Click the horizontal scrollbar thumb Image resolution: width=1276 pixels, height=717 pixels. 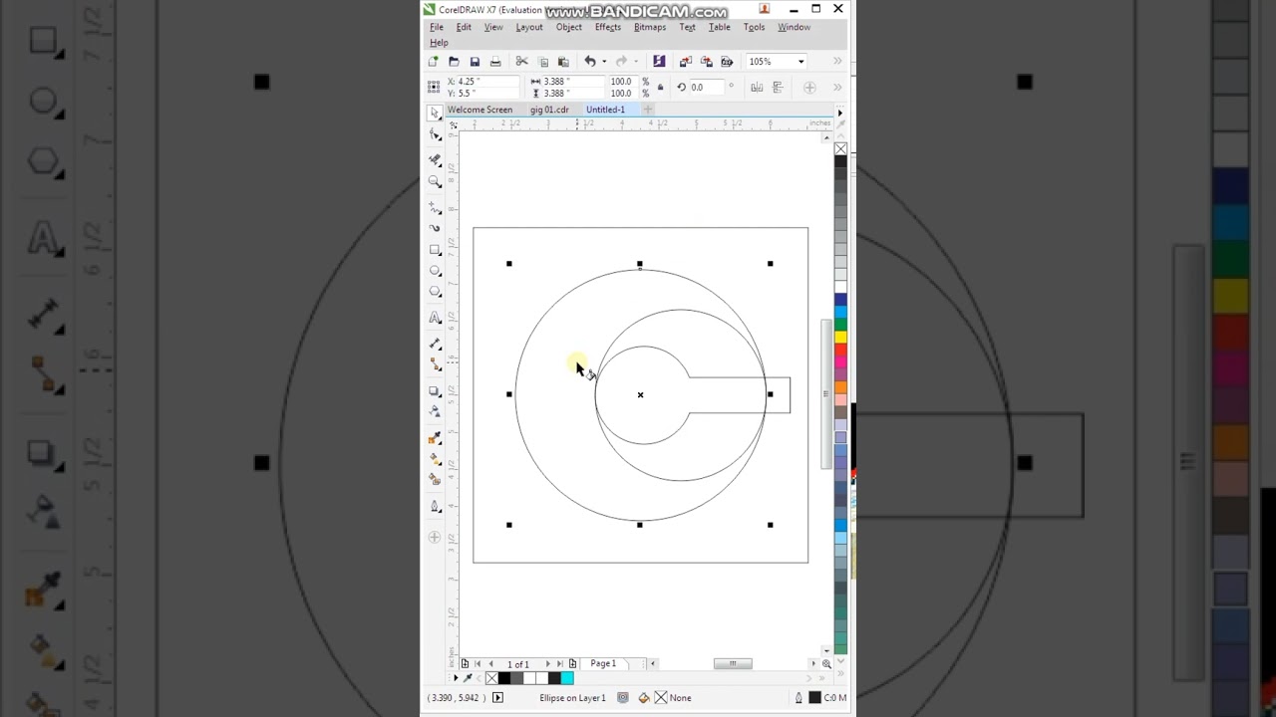[733, 663]
